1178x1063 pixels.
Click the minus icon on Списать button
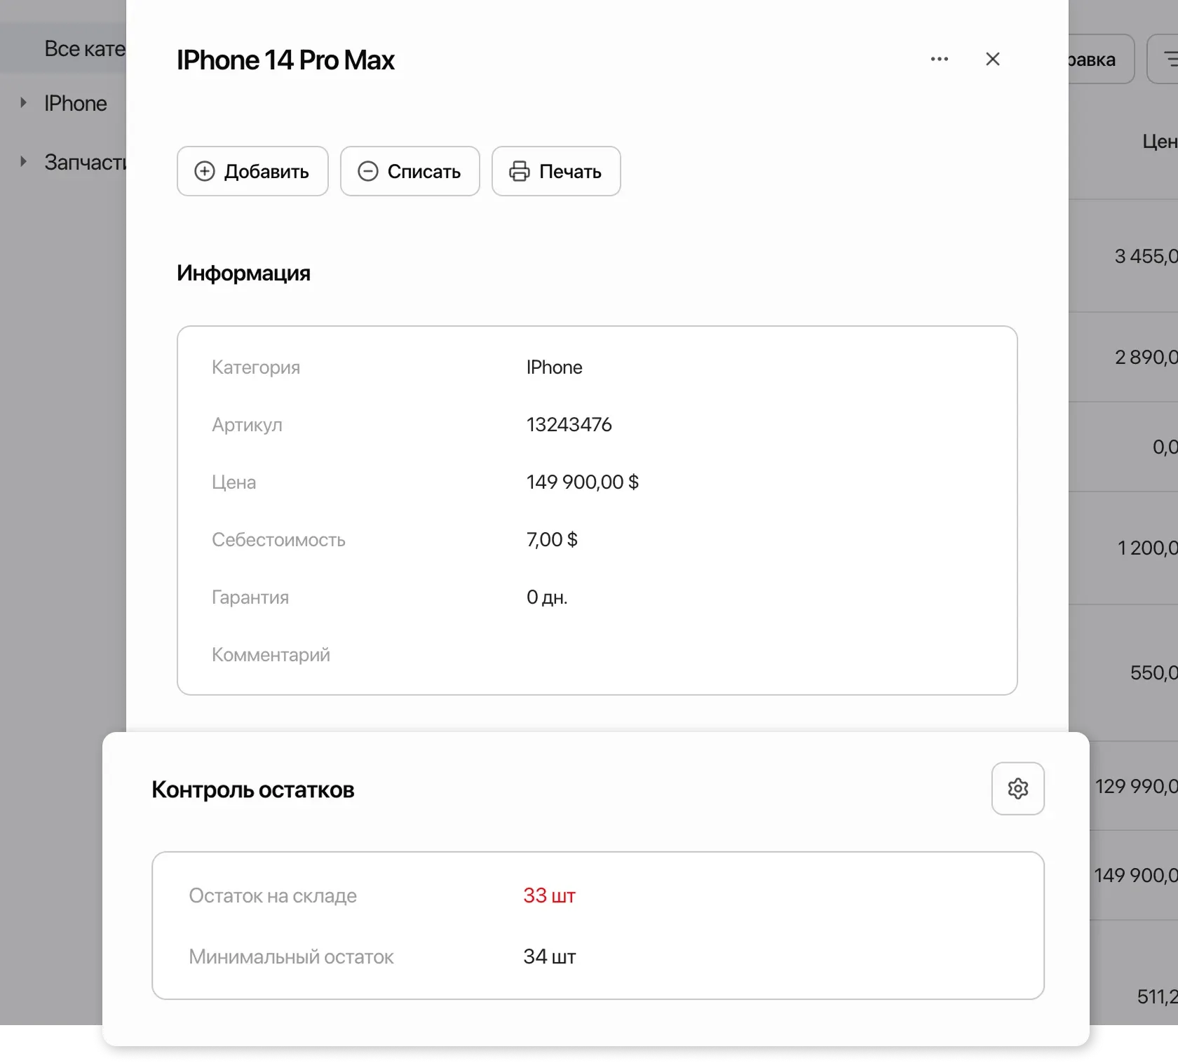click(x=367, y=171)
